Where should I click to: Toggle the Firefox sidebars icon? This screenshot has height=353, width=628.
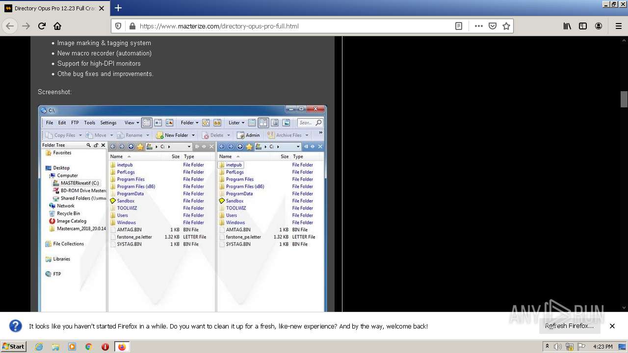tap(583, 26)
